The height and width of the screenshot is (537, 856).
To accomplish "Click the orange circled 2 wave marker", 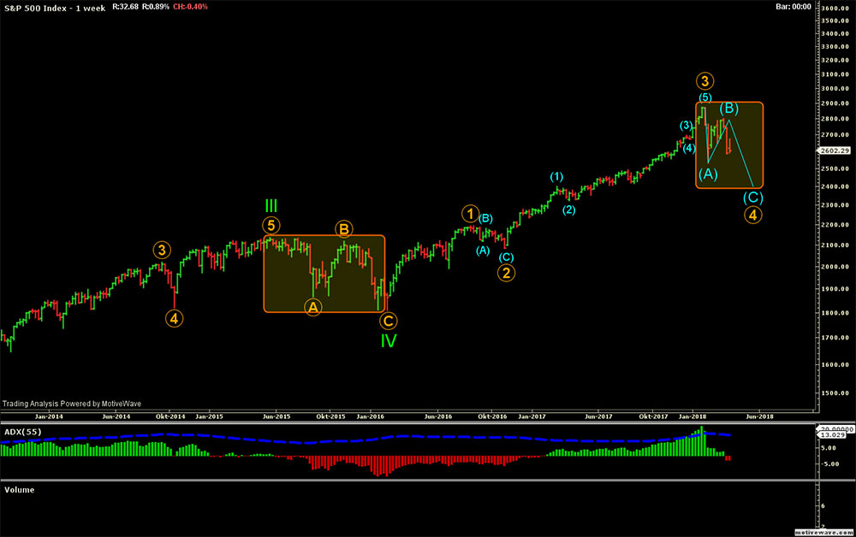I will tap(506, 274).
